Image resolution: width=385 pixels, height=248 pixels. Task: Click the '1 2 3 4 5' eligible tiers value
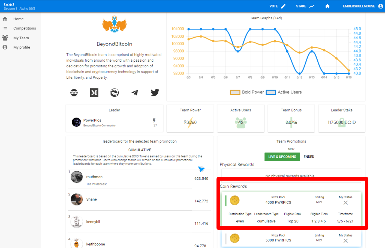[318, 221]
